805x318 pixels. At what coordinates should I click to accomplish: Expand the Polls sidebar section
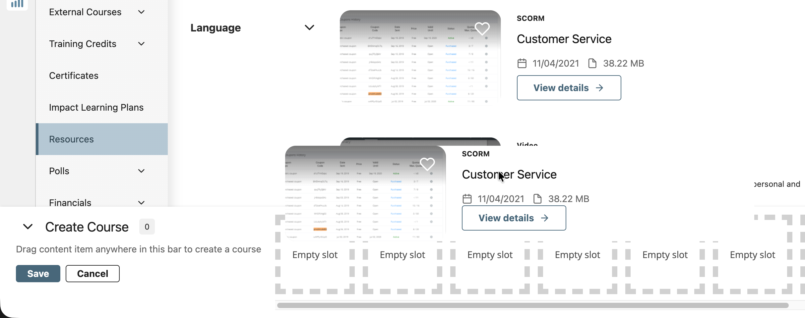(141, 171)
